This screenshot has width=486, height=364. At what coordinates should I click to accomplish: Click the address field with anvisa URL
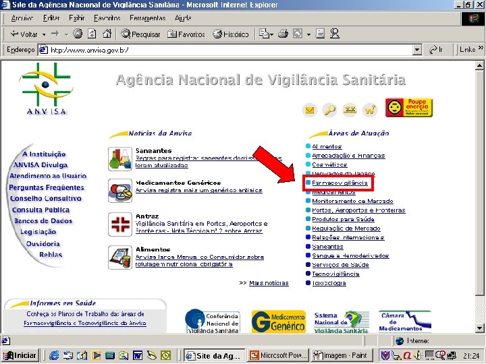coord(226,49)
